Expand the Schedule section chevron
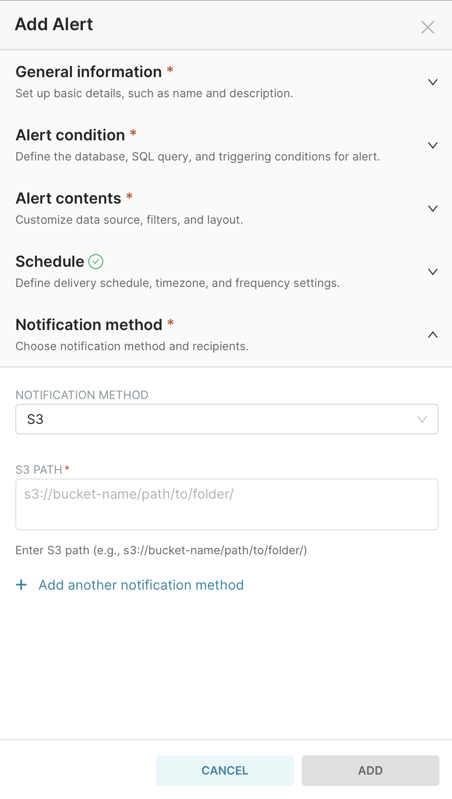This screenshot has width=452, height=799. click(x=432, y=272)
